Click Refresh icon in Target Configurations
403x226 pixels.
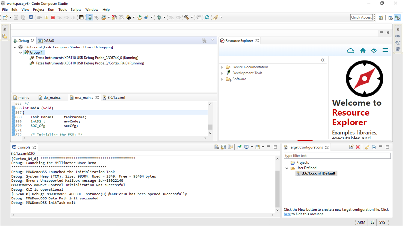pos(367,147)
